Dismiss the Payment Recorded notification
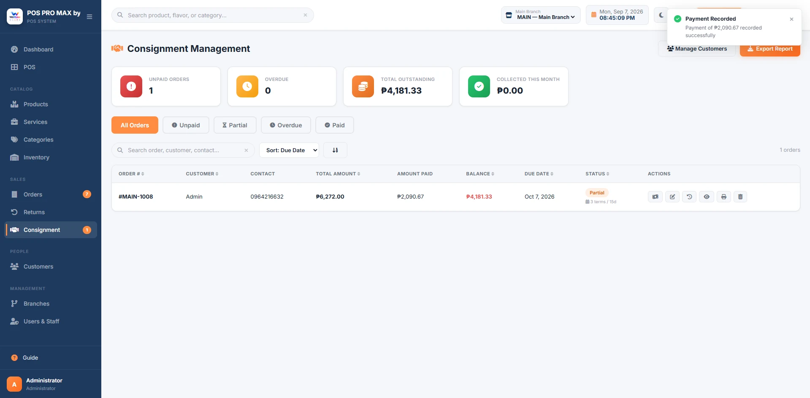 [791, 19]
